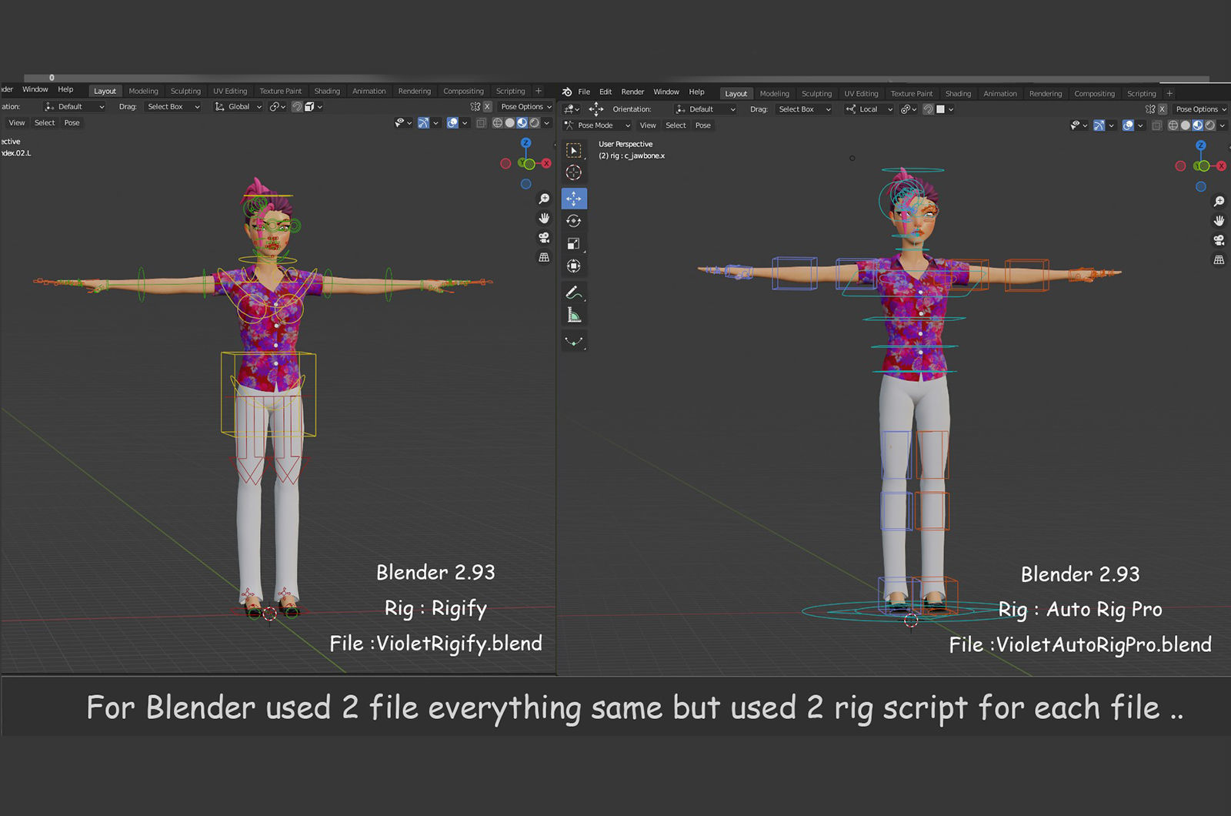The height and width of the screenshot is (816, 1231).
Task: Click pan hand icon in right viewport
Action: coord(1219,221)
